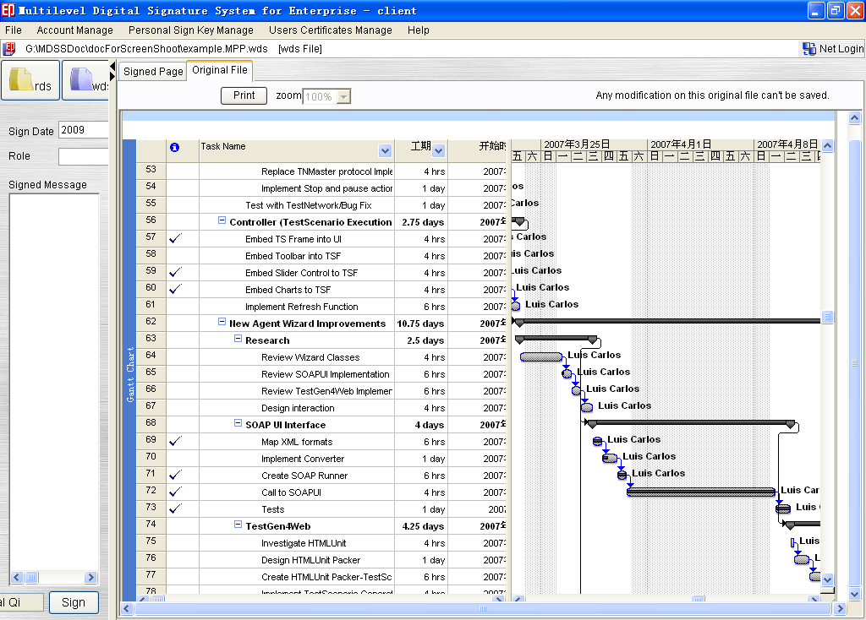Open the Personal Sign Key Manage menu
The image size is (866, 620).
coord(191,30)
